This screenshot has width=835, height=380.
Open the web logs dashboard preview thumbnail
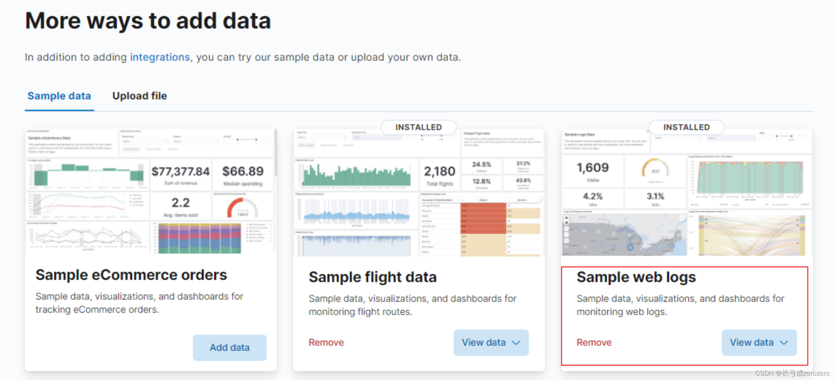pyautogui.click(x=687, y=193)
